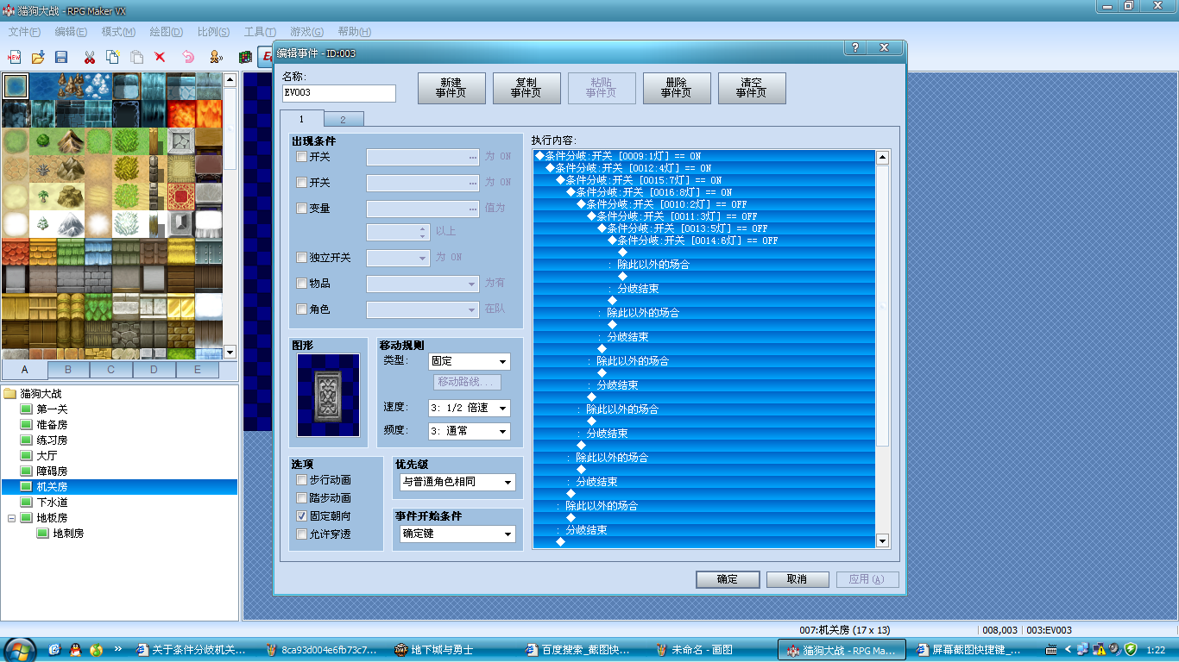The width and height of the screenshot is (1179, 662).
Task: Collapse the 地板房 tree node
Action: click(x=11, y=518)
